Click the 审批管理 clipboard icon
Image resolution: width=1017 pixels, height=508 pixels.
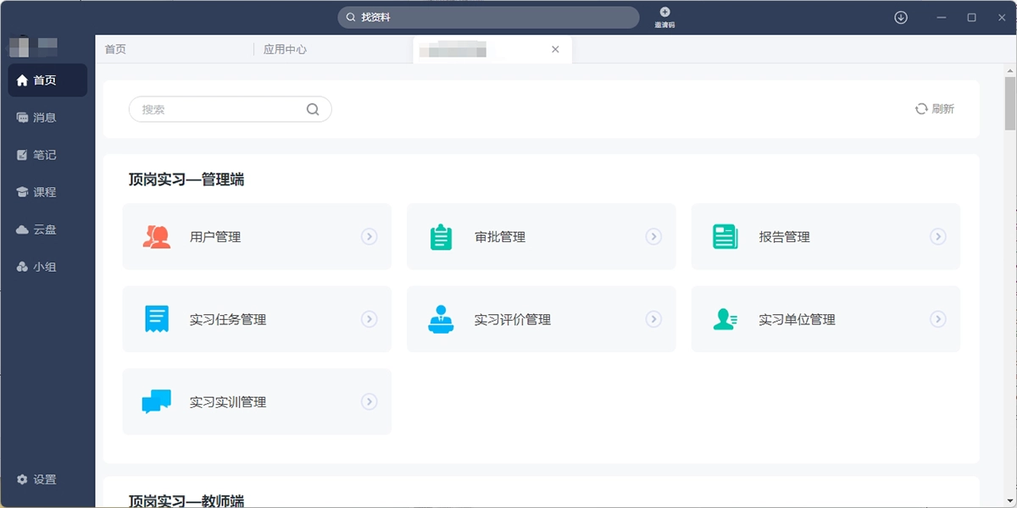440,236
